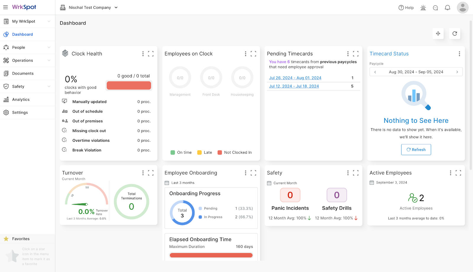This screenshot has height=272, width=473.
Task: Expand the Clock Health widget to fullscreen
Action: 151,54
